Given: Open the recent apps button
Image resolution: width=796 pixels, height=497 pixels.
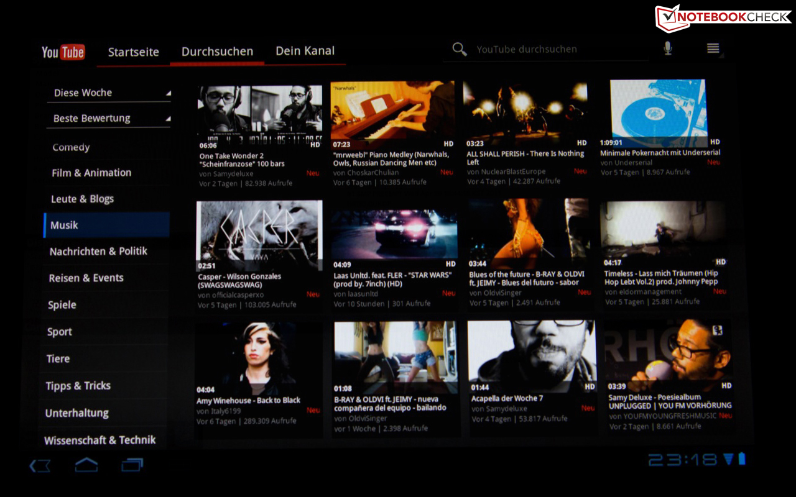Looking at the screenshot, I should click(132, 465).
